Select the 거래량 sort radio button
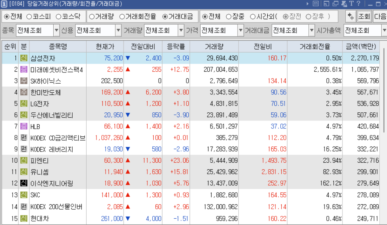This screenshot has height=225, width=387. [92, 16]
